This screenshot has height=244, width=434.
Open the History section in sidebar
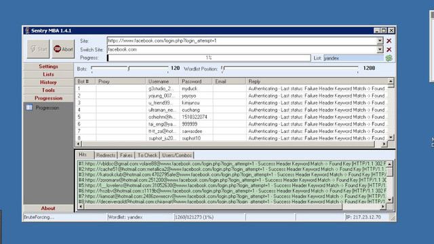48,82
